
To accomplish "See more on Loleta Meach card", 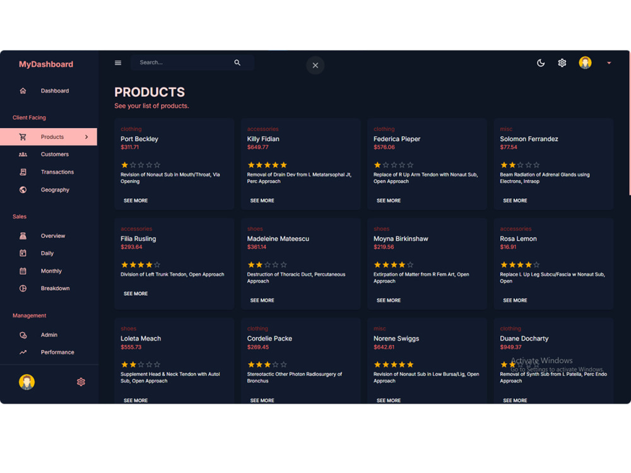I will (136, 400).
